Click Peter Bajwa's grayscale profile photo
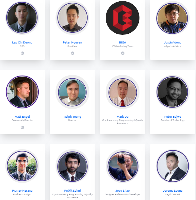The image size is (196, 200). click(x=172, y=92)
